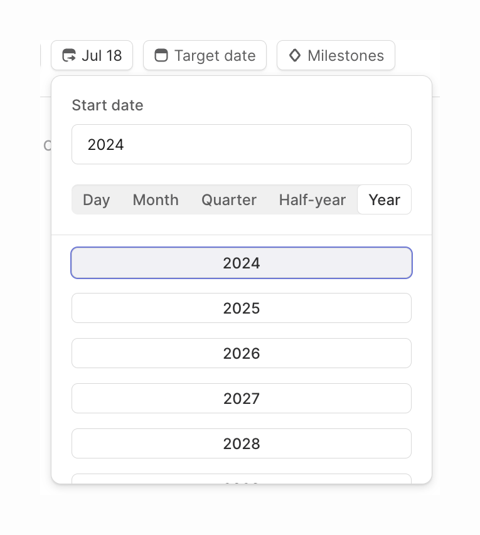
Task: Select the Quarter view
Action: 228,199
